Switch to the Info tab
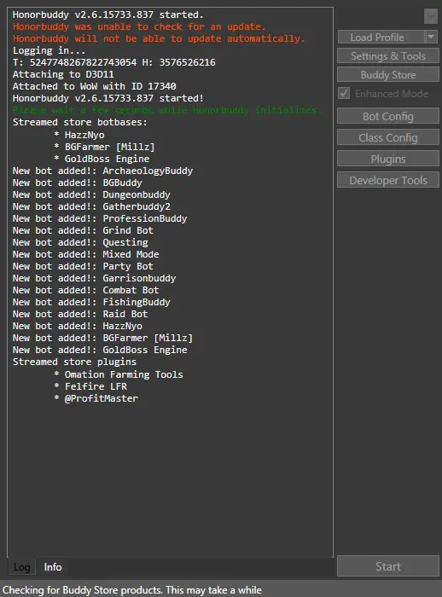The width and height of the screenshot is (442, 597). (53, 567)
